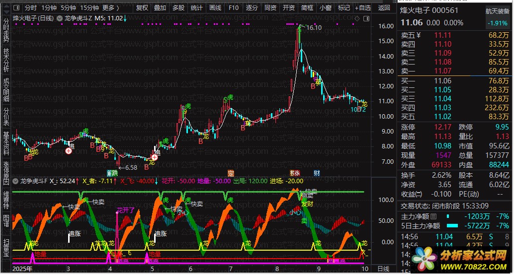
Task: Click the 定 event marker
Action: [x=231, y=173]
